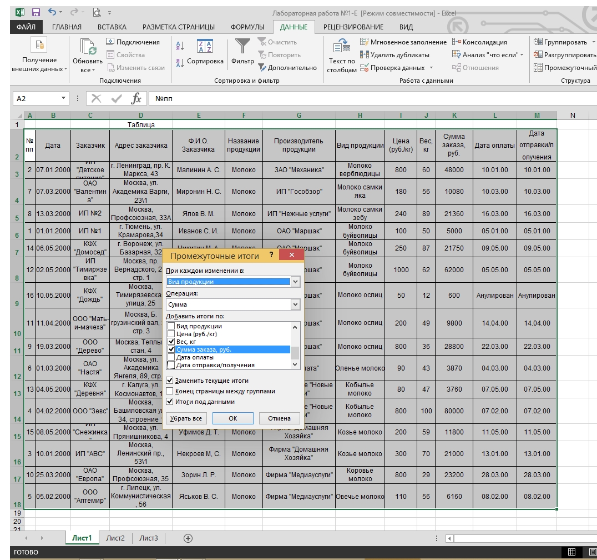Click Проверка данных validation
This screenshot has width=597, height=560.
click(x=392, y=67)
